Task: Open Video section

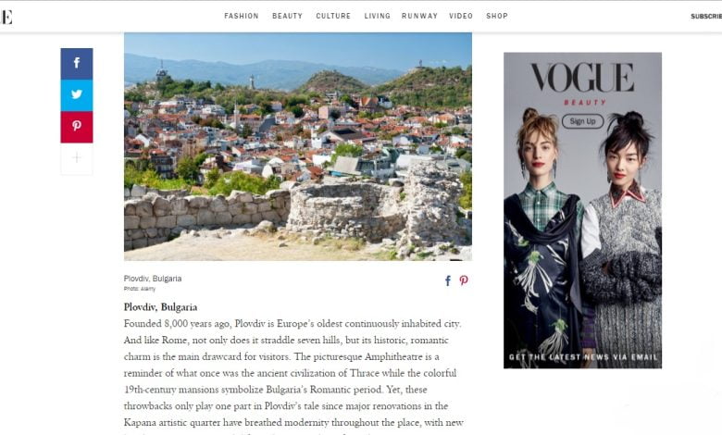Action: 461,16
